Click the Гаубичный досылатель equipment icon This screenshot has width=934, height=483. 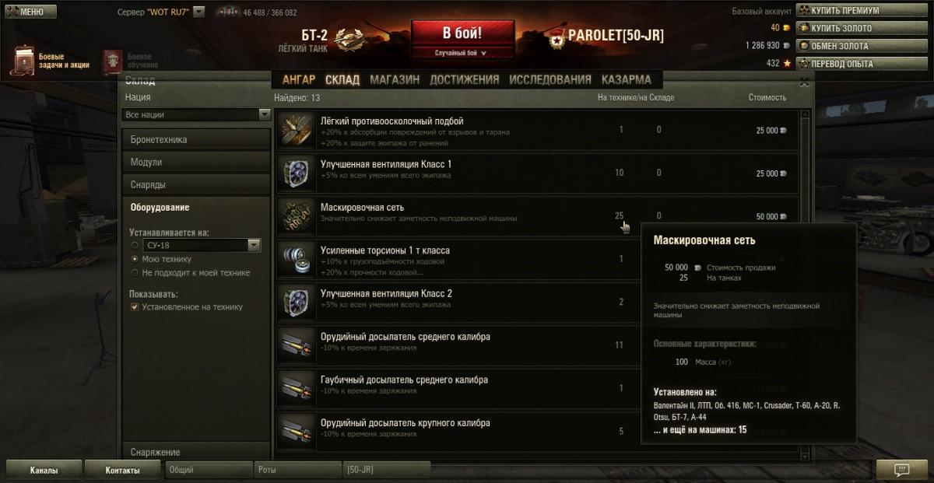(297, 389)
